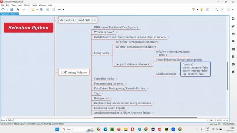Insert a summary bracket
The height and width of the screenshot is (133, 237).
(x=53, y=10)
